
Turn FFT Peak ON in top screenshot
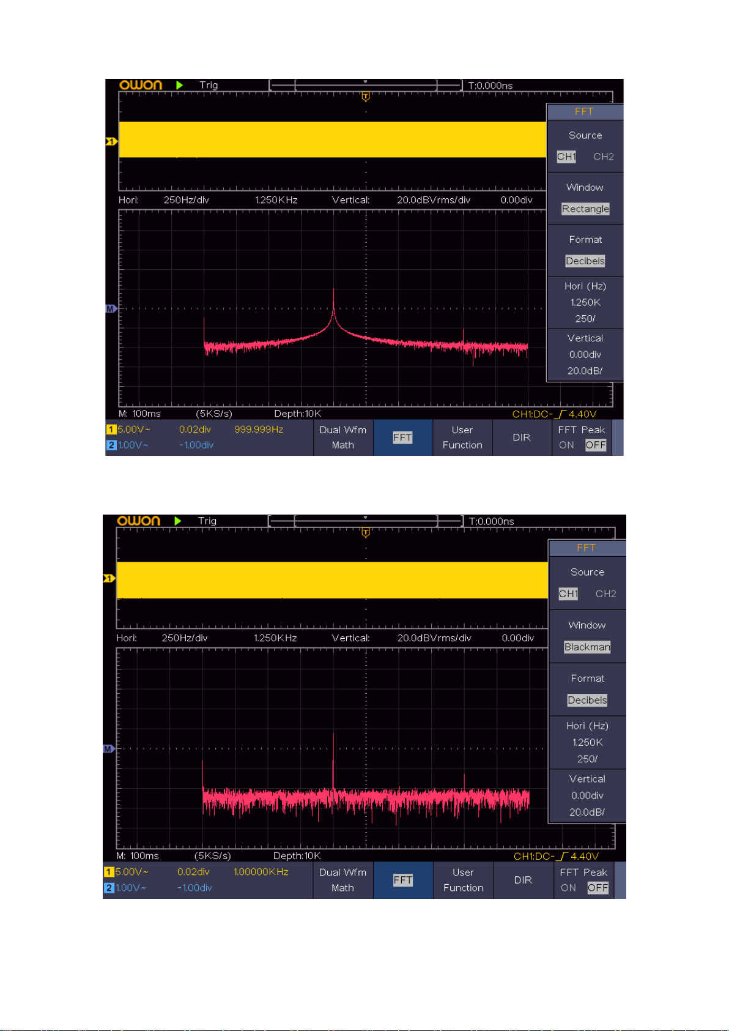pos(566,445)
